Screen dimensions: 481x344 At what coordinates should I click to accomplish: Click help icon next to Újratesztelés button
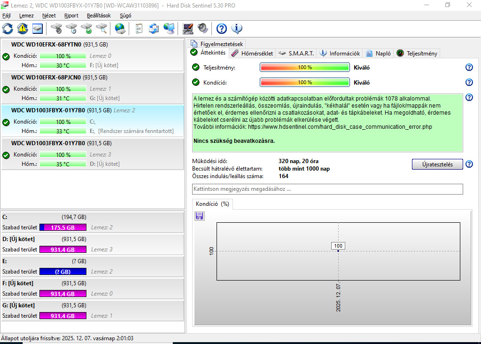(x=469, y=164)
